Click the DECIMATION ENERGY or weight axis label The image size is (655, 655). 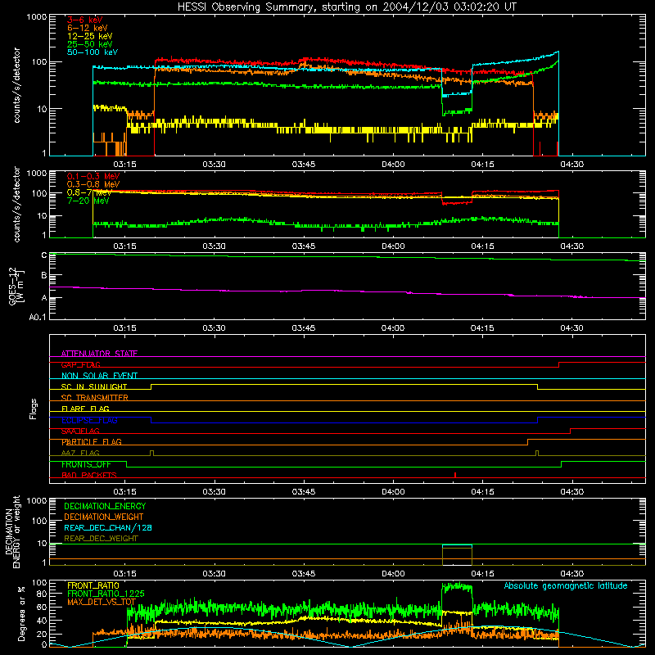(x=12, y=531)
